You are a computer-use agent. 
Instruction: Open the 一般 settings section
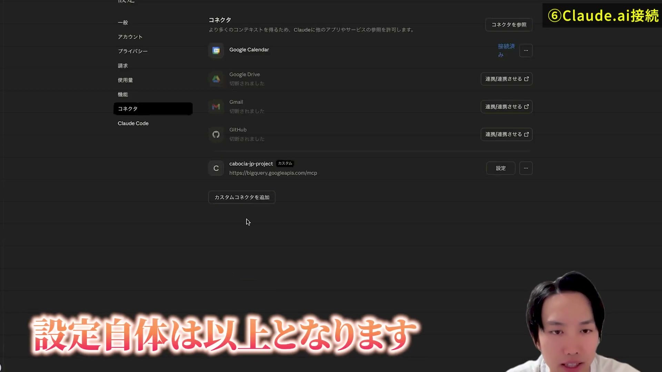[123, 22]
